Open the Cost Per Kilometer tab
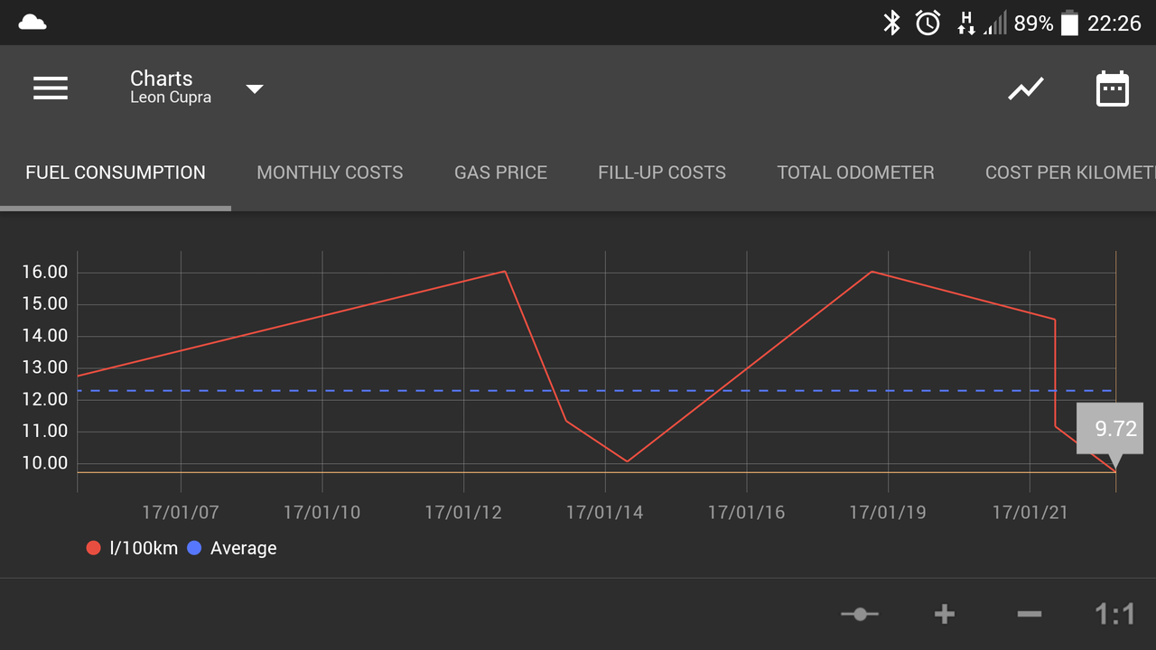The width and height of the screenshot is (1156, 650). pyautogui.click(x=1070, y=172)
